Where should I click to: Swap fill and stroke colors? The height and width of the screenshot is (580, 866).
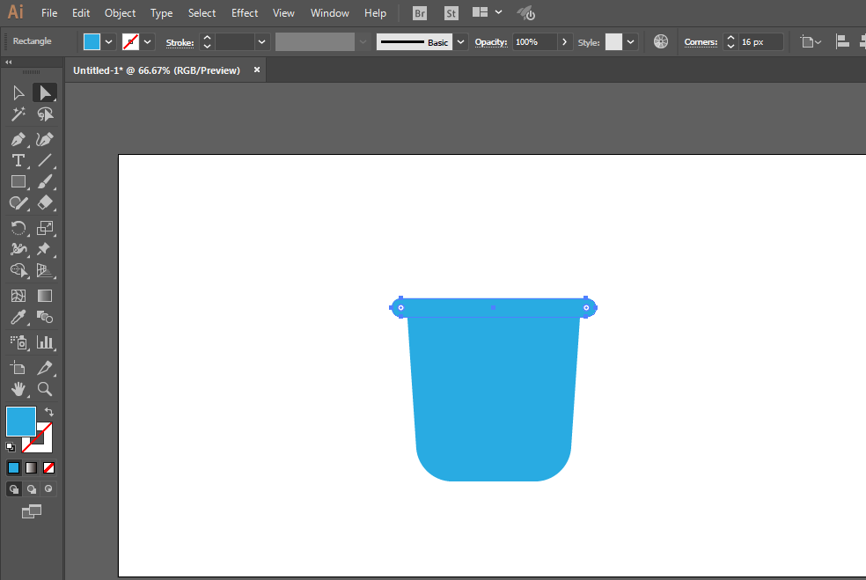(49, 412)
